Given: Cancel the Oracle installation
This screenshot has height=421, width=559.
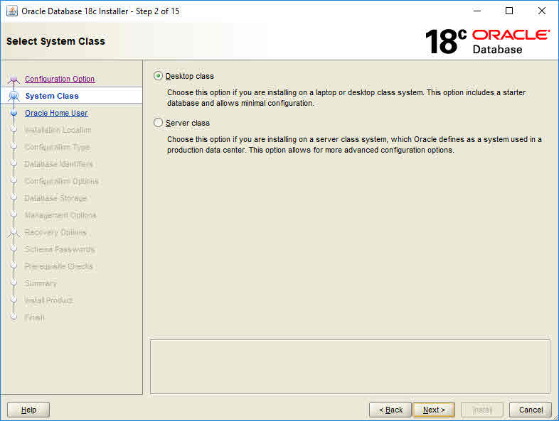Looking at the screenshot, I should click(531, 410).
